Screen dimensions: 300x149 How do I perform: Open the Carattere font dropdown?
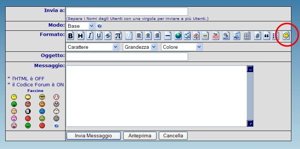[93, 47]
